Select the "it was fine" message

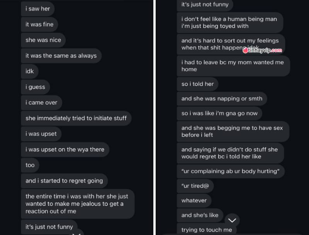coord(39,24)
